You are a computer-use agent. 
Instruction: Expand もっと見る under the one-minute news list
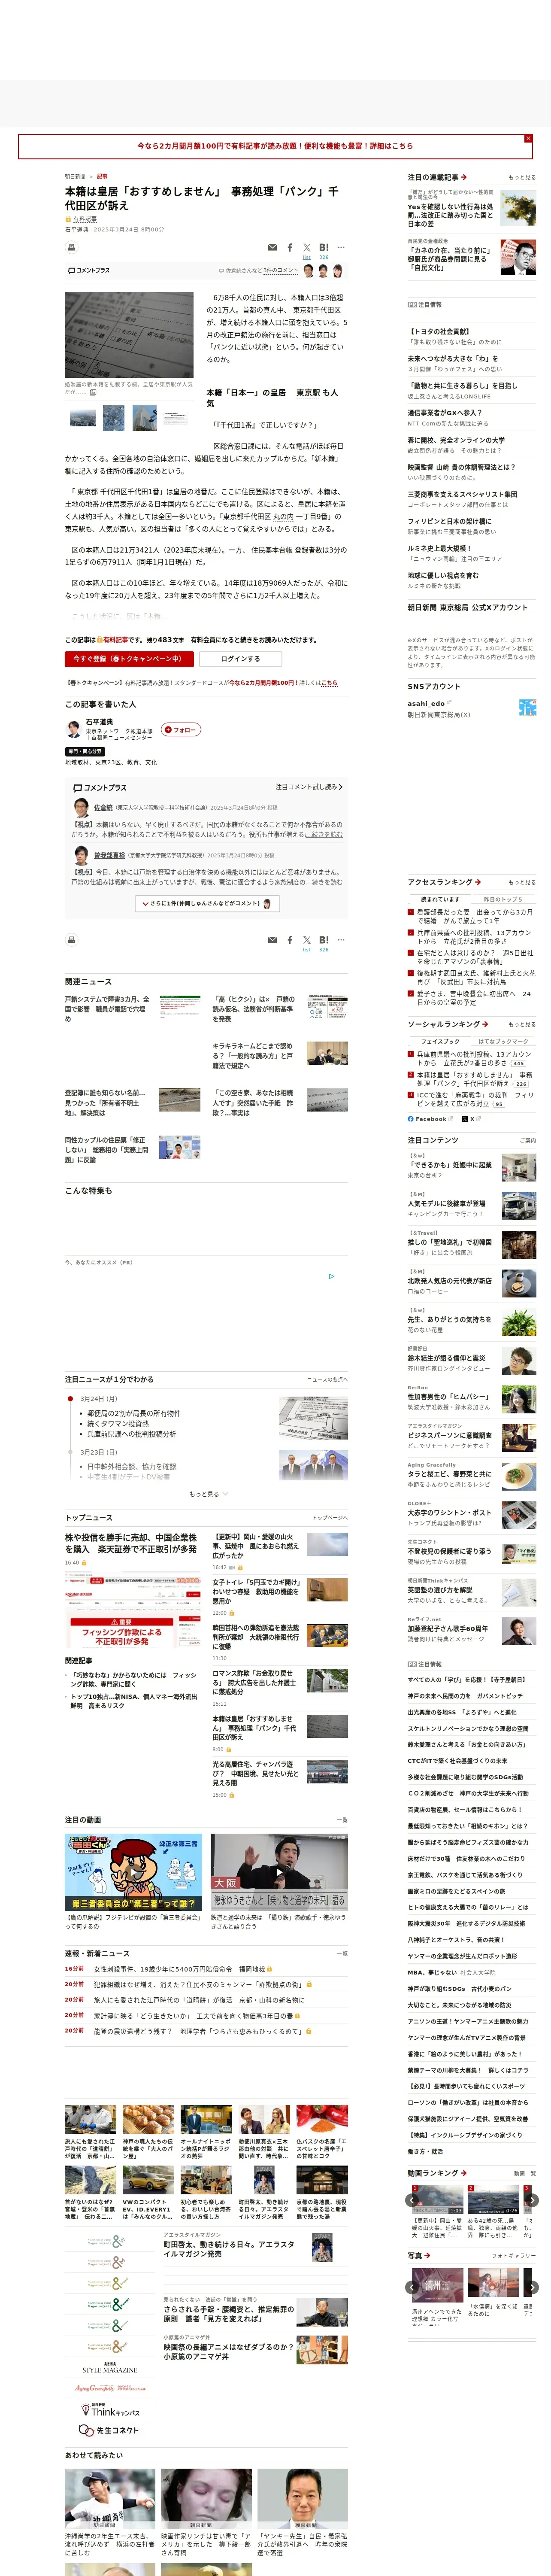click(x=208, y=1494)
